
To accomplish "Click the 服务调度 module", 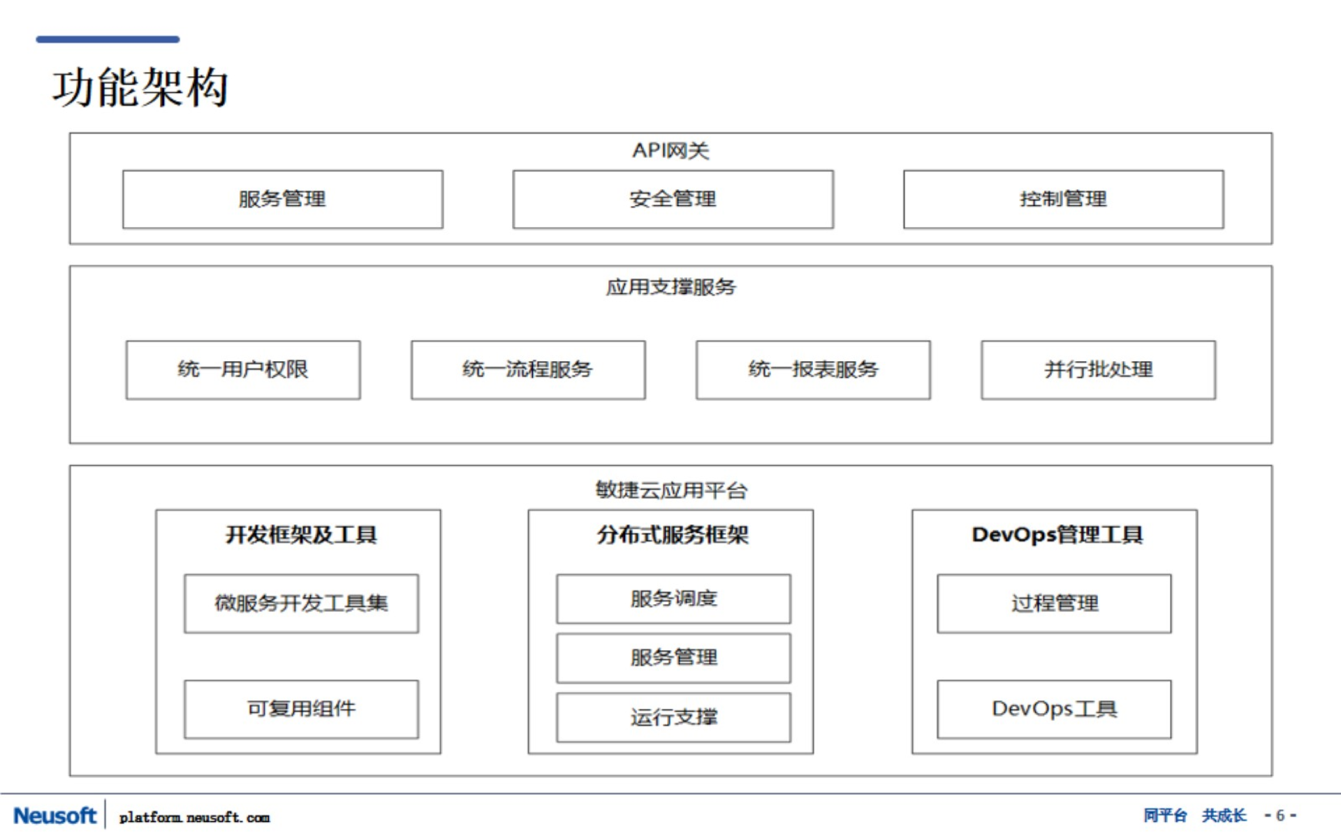I will [673, 598].
